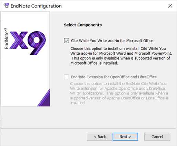
Task: Click the EndNote X9 logo image
Action: [x=25, y=42]
